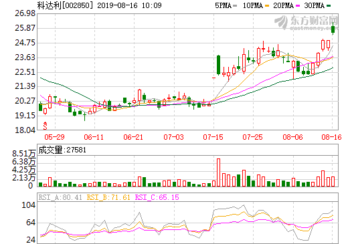Click the RSI_B orange indicator label
The image size is (348, 244).
pos(108,197)
